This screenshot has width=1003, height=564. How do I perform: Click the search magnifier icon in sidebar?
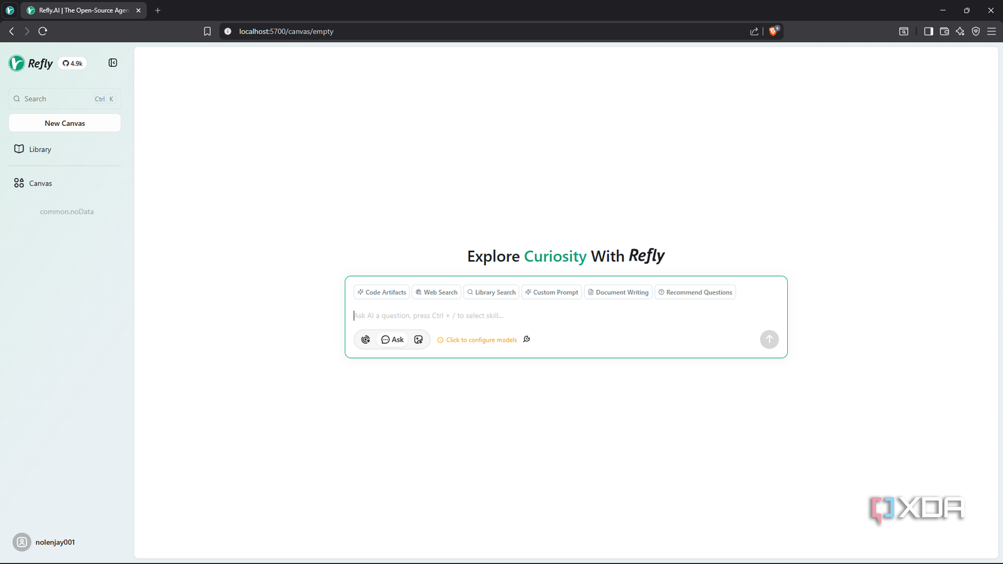(x=17, y=98)
